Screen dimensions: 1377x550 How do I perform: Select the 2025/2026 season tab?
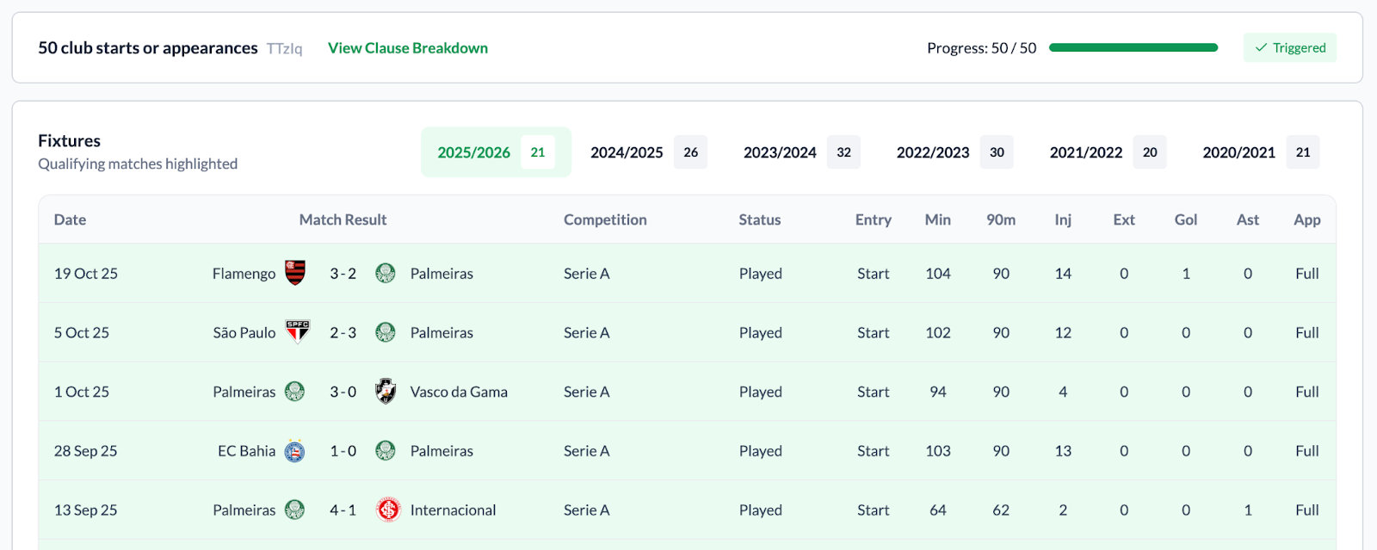(495, 152)
